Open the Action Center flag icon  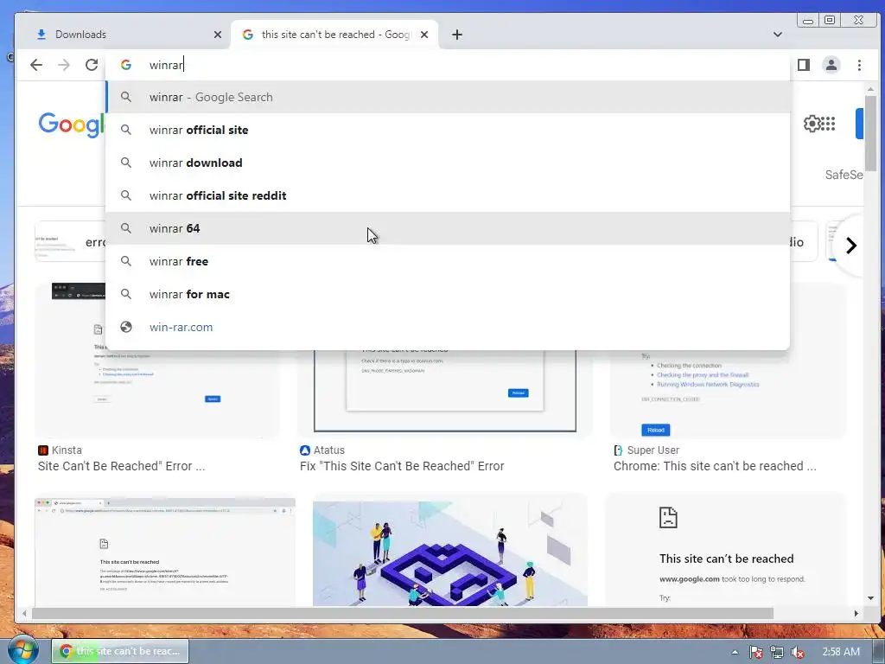(756, 652)
